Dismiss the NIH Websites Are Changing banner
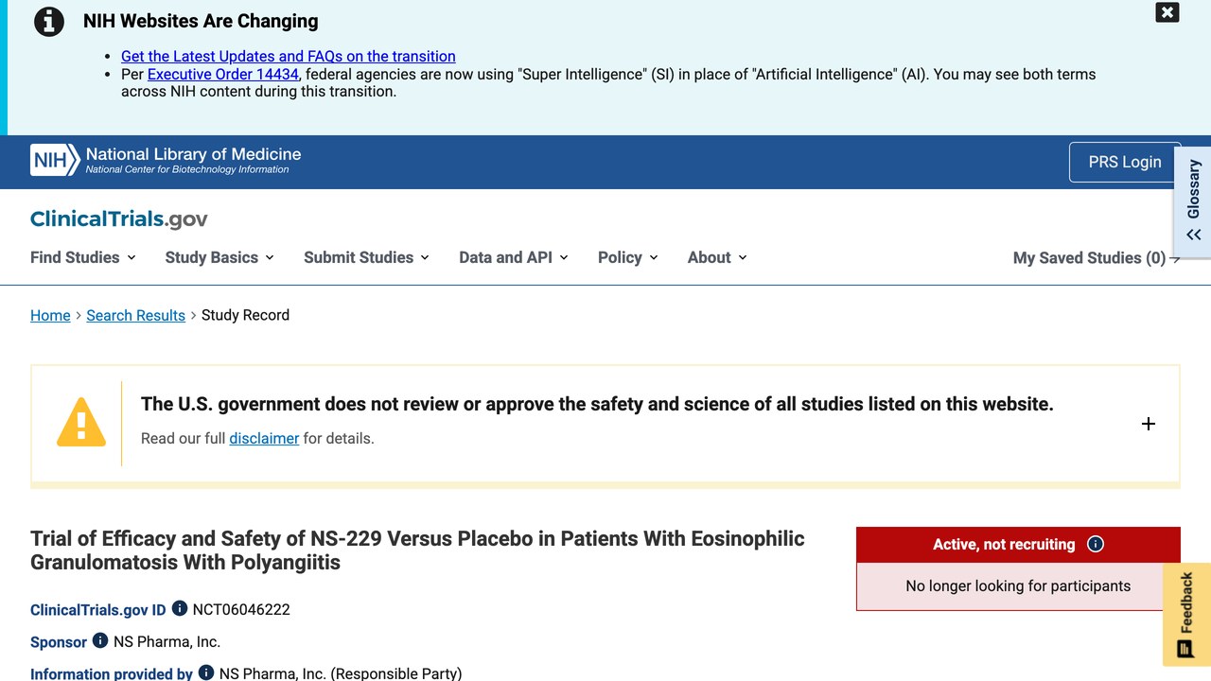 (1167, 12)
